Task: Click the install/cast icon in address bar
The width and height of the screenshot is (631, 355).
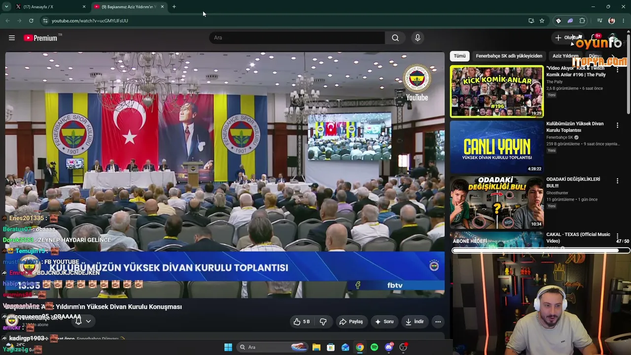Action: click(x=531, y=21)
